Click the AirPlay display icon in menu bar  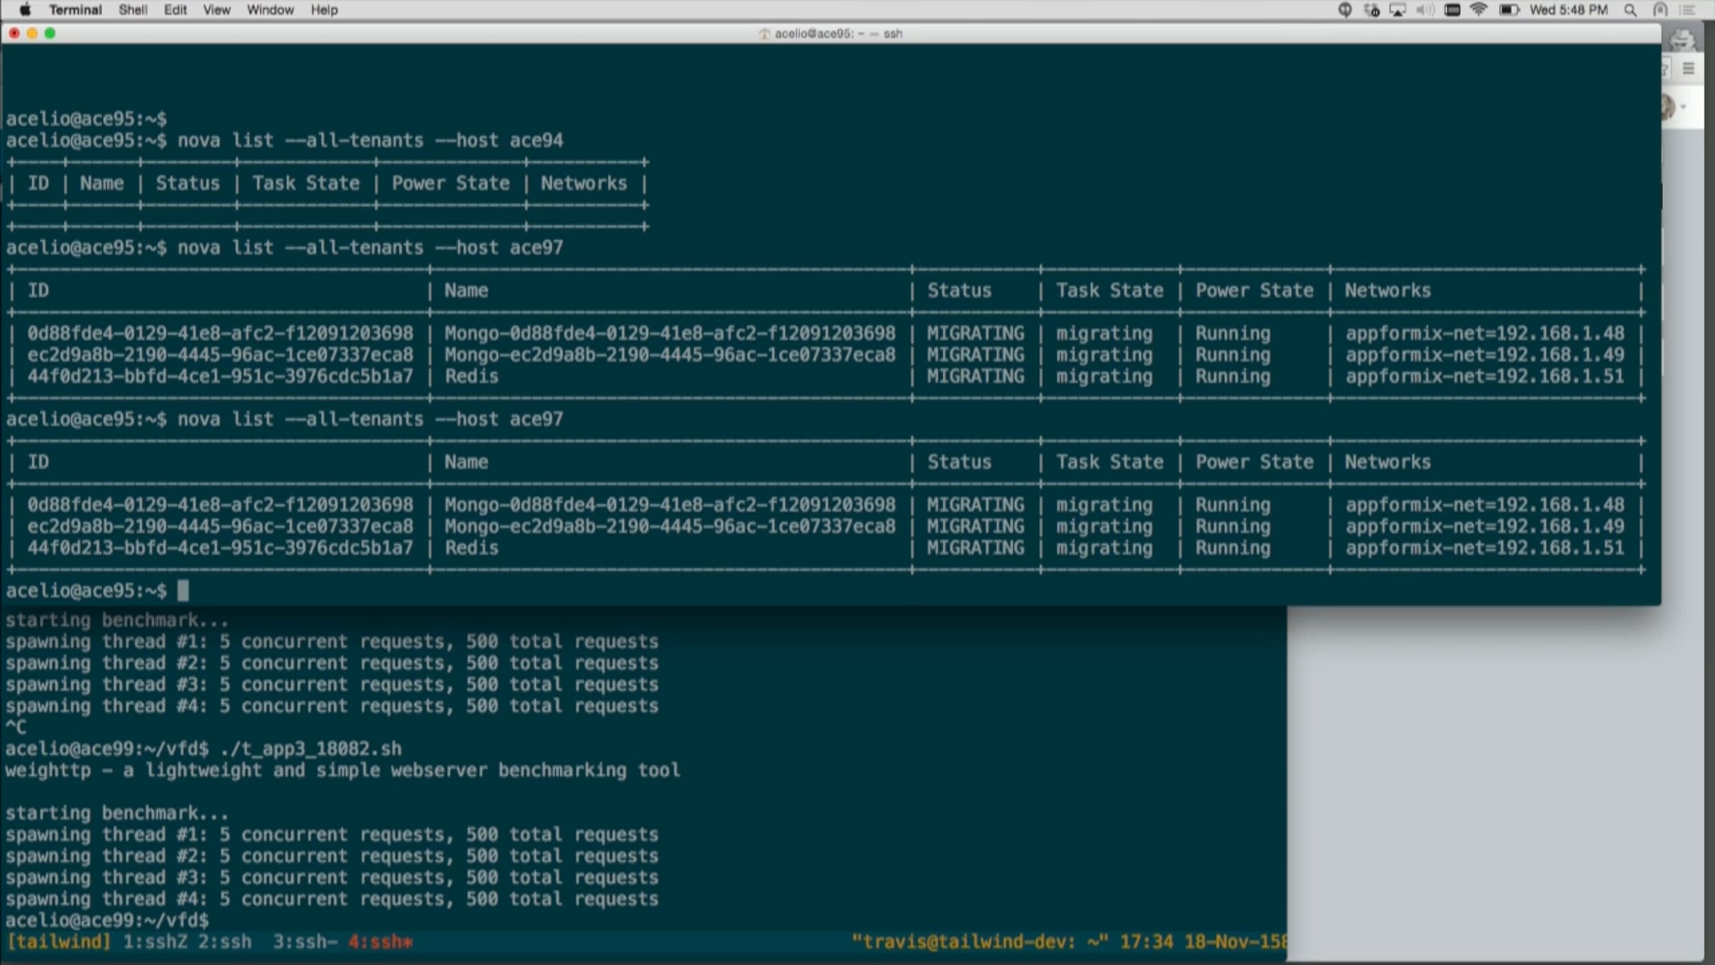1398,10
